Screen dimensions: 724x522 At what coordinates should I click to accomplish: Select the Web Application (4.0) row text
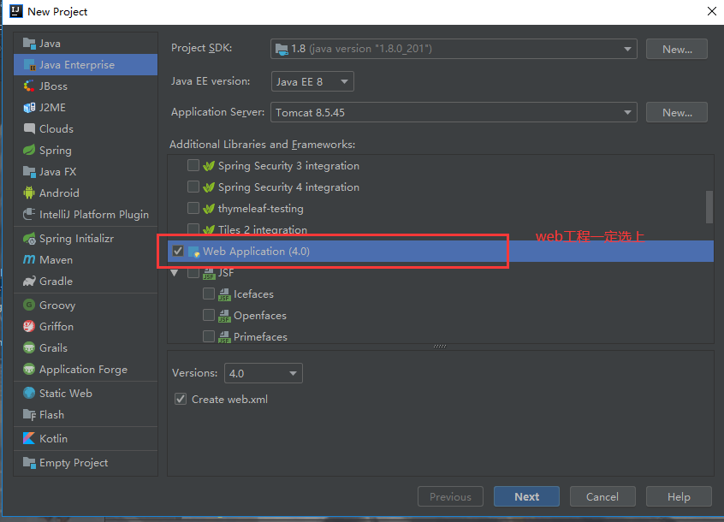pos(256,251)
